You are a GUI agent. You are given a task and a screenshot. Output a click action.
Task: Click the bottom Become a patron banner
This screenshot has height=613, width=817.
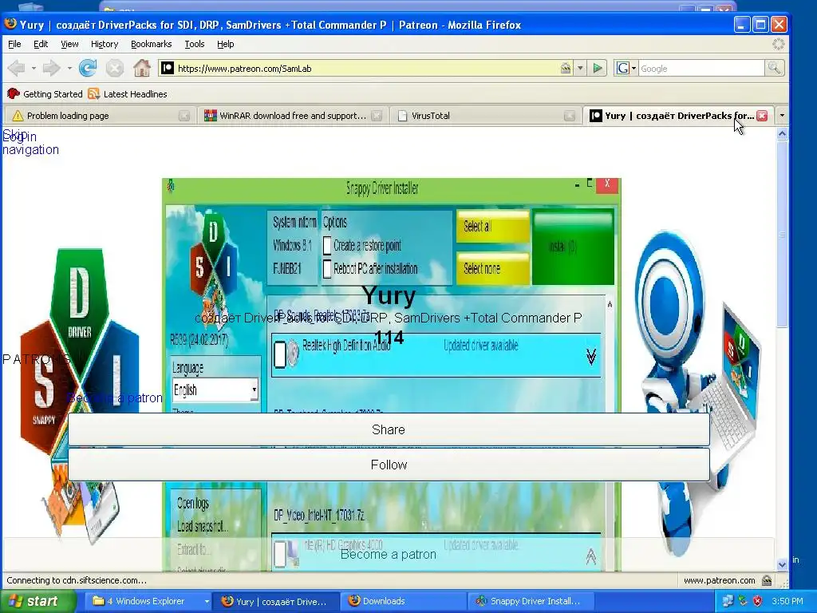click(389, 554)
